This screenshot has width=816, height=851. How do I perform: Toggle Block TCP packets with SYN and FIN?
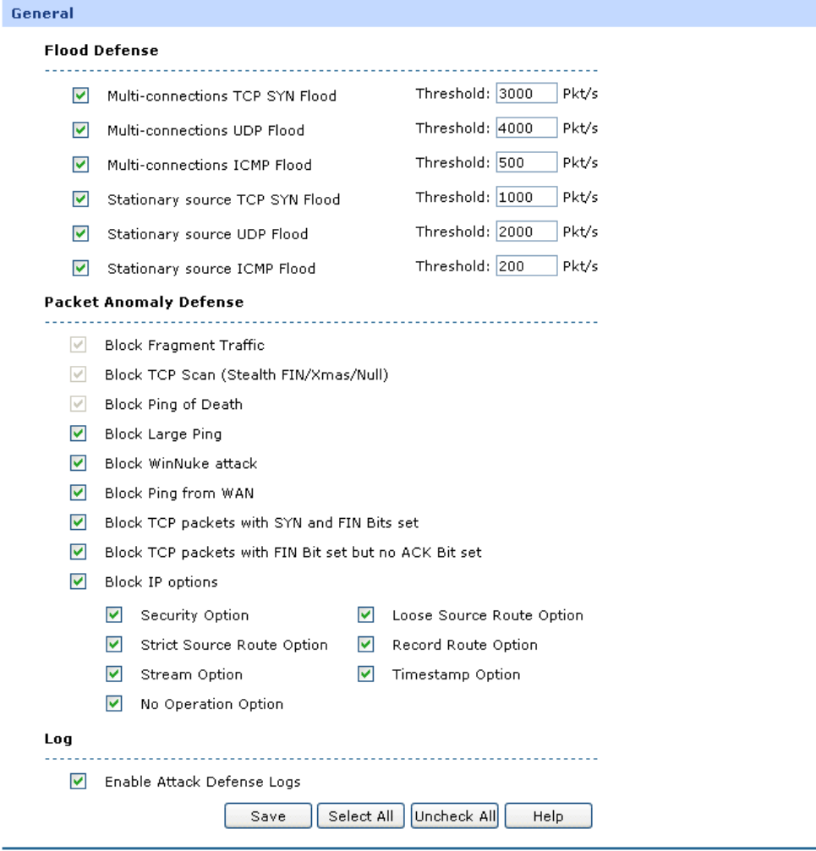coord(79,523)
